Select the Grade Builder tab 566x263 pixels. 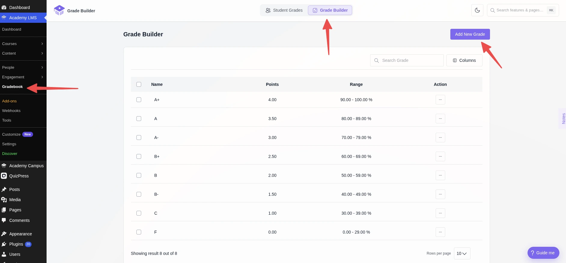(330, 10)
